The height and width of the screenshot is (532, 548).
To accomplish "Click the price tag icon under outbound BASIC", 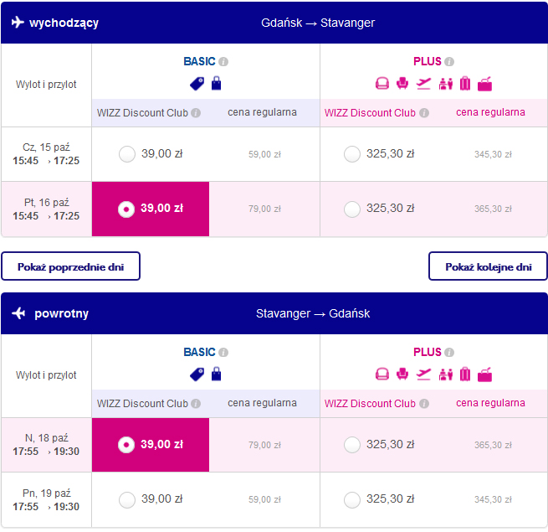I will click(198, 83).
